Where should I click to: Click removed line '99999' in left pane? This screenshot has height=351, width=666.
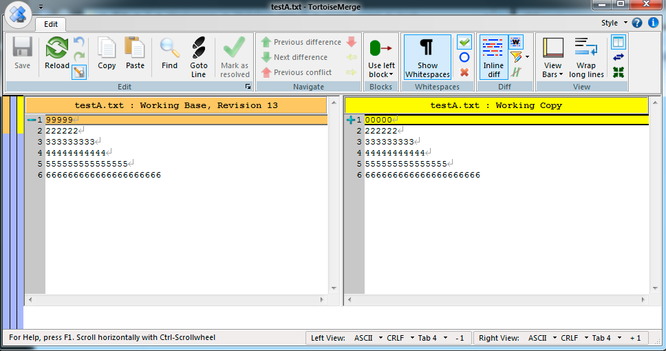[186, 120]
